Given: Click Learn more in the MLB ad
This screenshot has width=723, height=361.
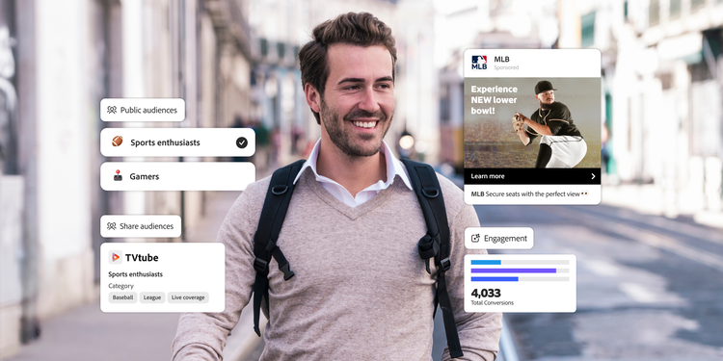Looking at the screenshot, I should pyautogui.click(x=532, y=176).
